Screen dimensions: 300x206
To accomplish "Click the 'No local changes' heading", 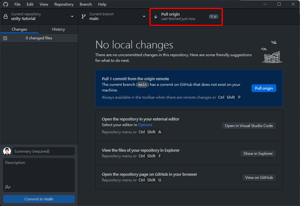I will [134, 45].
